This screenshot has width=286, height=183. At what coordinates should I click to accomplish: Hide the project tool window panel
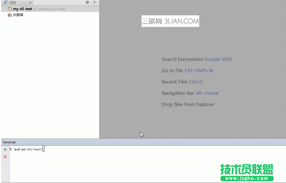pyautogui.click(x=95, y=2)
